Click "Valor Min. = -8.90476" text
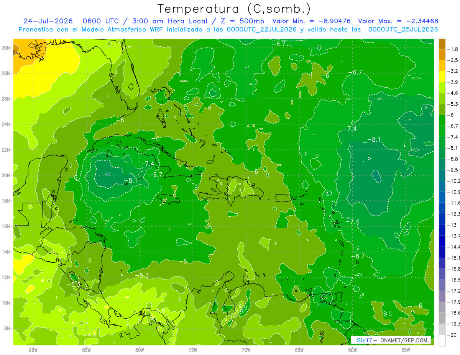 click(x=311, y=21)
